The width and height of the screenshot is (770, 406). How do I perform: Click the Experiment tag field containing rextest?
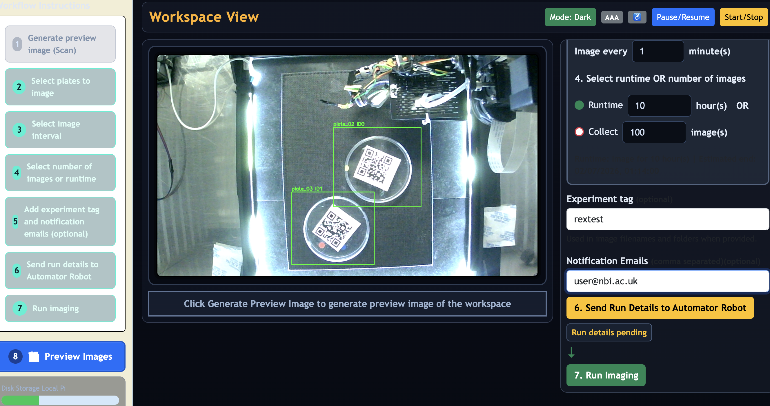coord(667,219)
